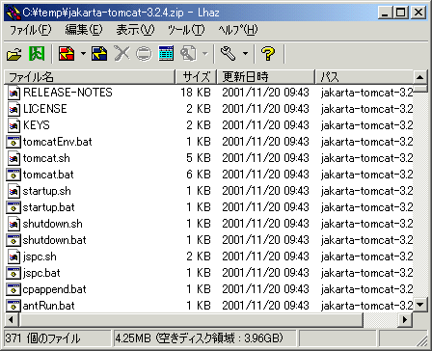Click the shutdown.sh file name
Screen dimensions: 432x351
[x=53, y=224]
